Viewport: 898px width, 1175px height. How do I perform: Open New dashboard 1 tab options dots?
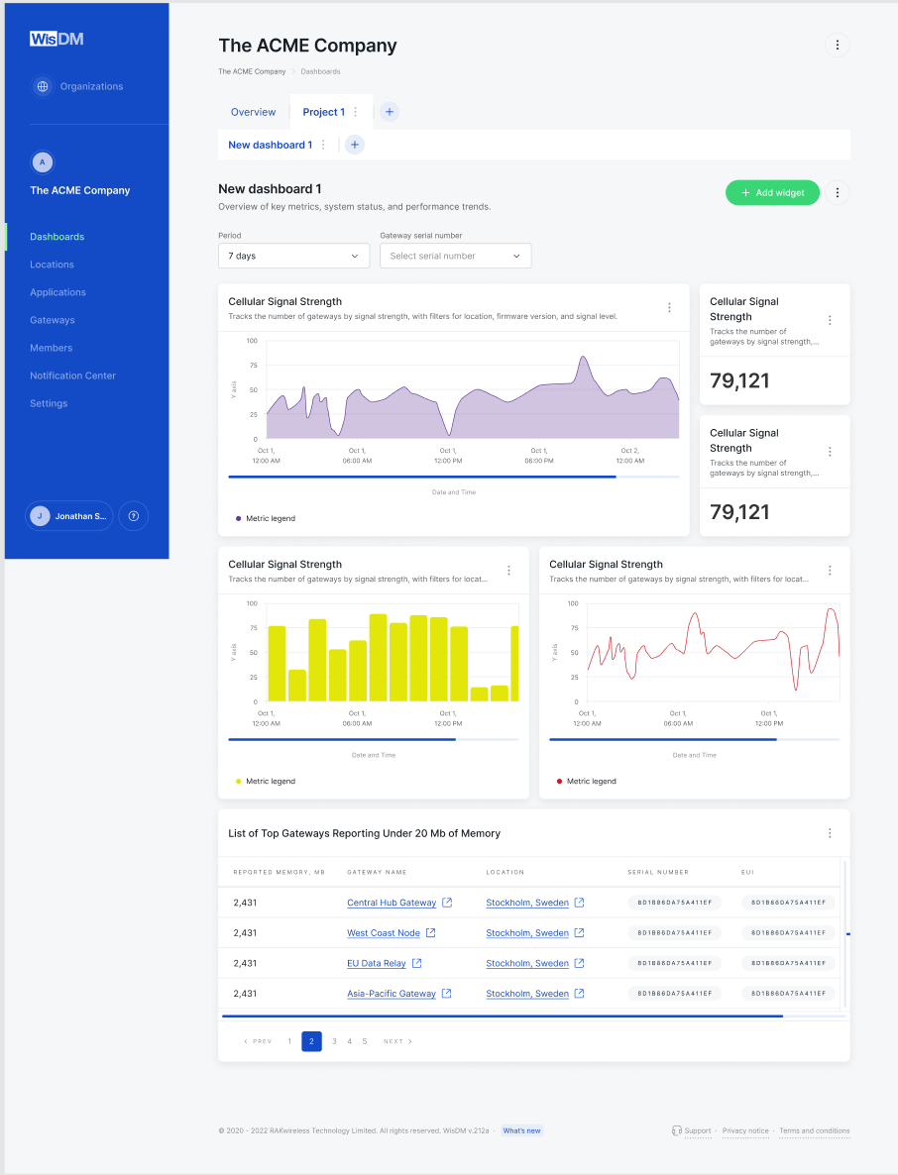[323, 145]
